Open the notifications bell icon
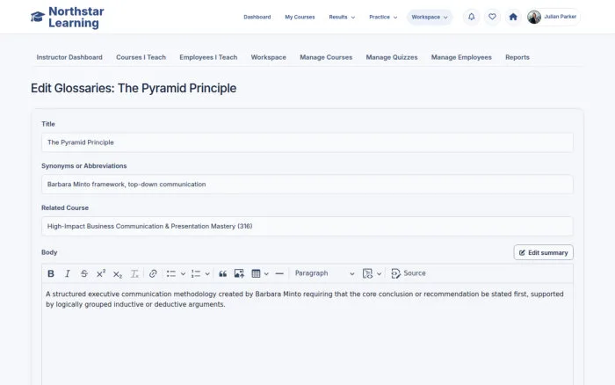Image resolution: width=615 pixels, height=385 pixels. (x=472, y=17)
